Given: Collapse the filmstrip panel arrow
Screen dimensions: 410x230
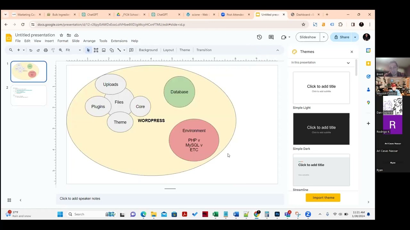Looking at the screenshot, I should (20, 200).
